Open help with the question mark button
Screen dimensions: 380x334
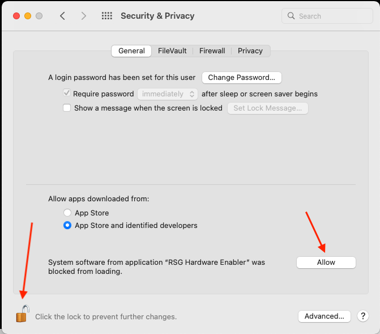click(x=363, y=316)
